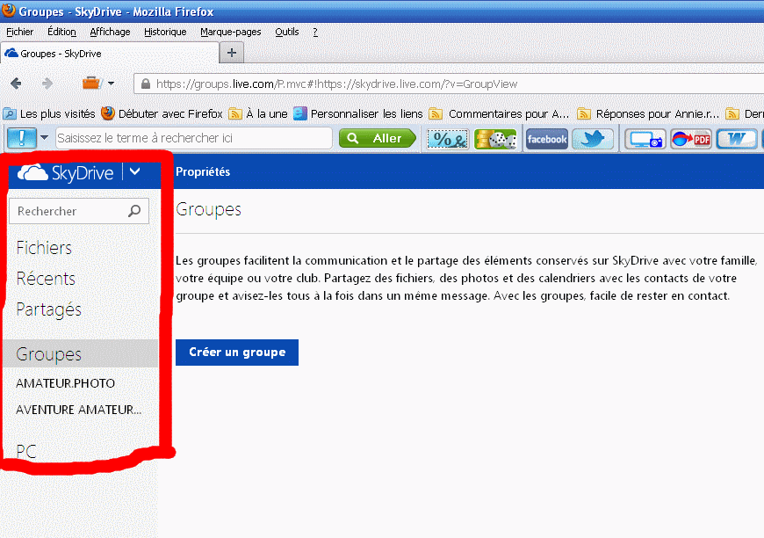This screenshot has width=764, height=538.
Task: Open the Affichage menu
Action: pos(110,32)
